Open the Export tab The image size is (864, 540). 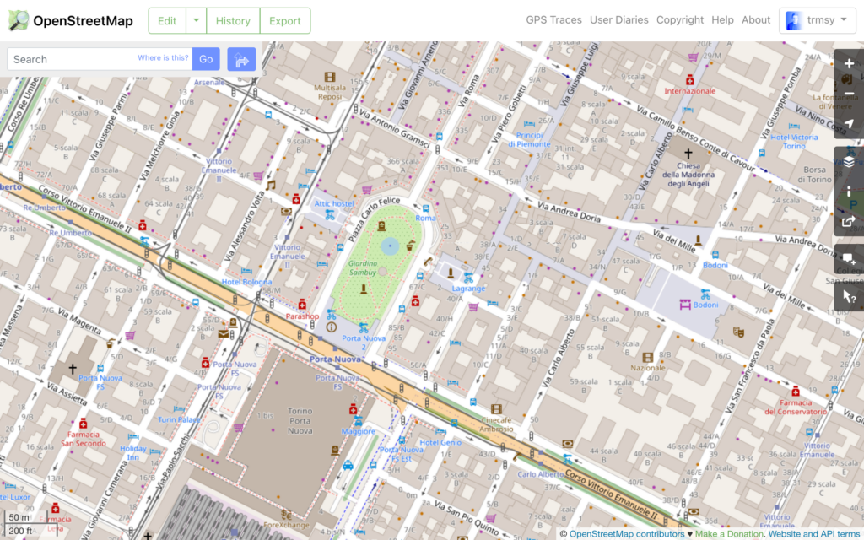click(x=285, y=20)
